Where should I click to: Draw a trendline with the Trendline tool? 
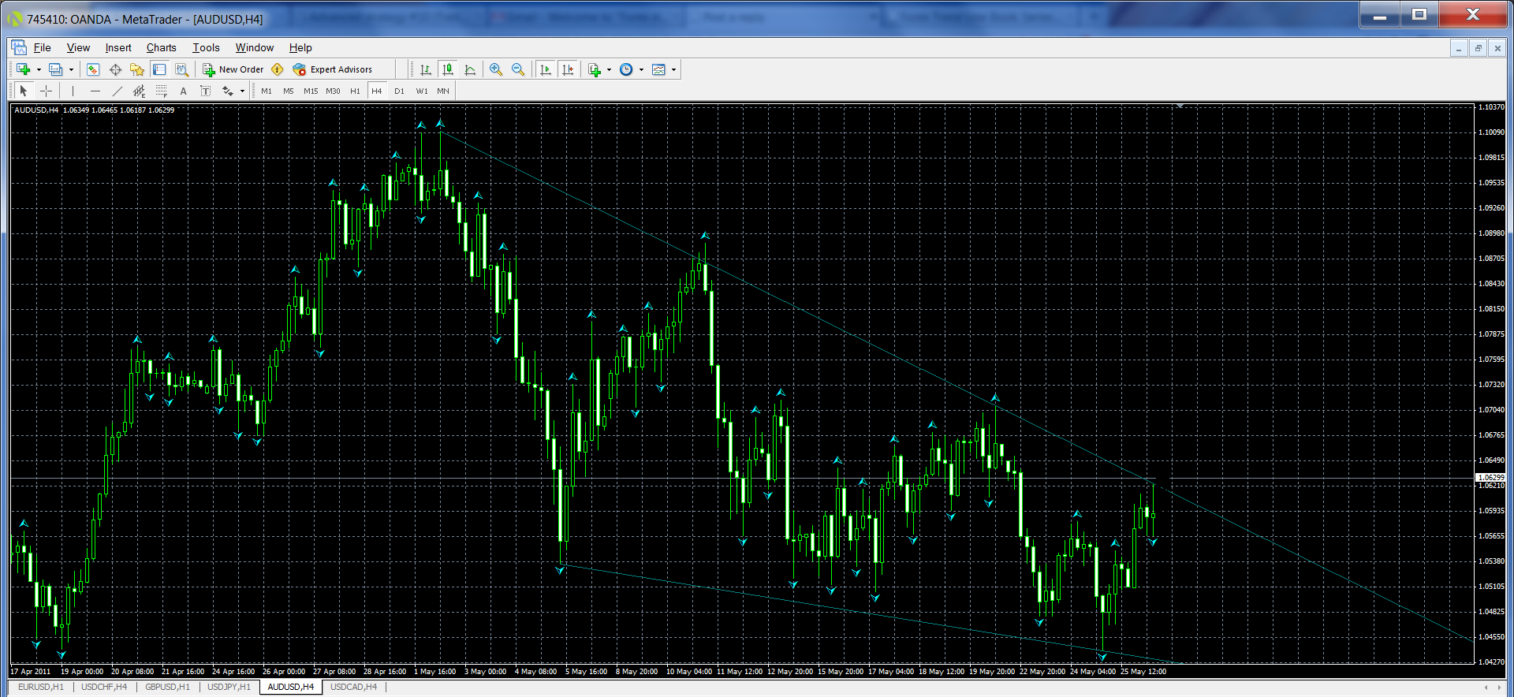(x=117, y=91)
